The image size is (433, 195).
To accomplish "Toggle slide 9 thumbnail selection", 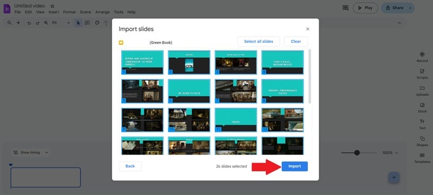I will tap(142, 120).
